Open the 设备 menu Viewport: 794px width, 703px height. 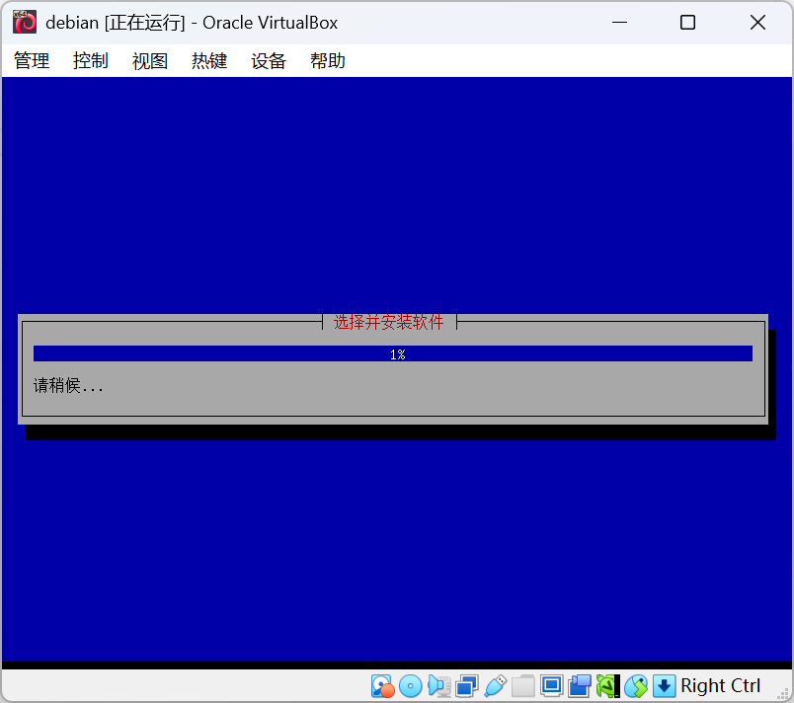point(269,61)
